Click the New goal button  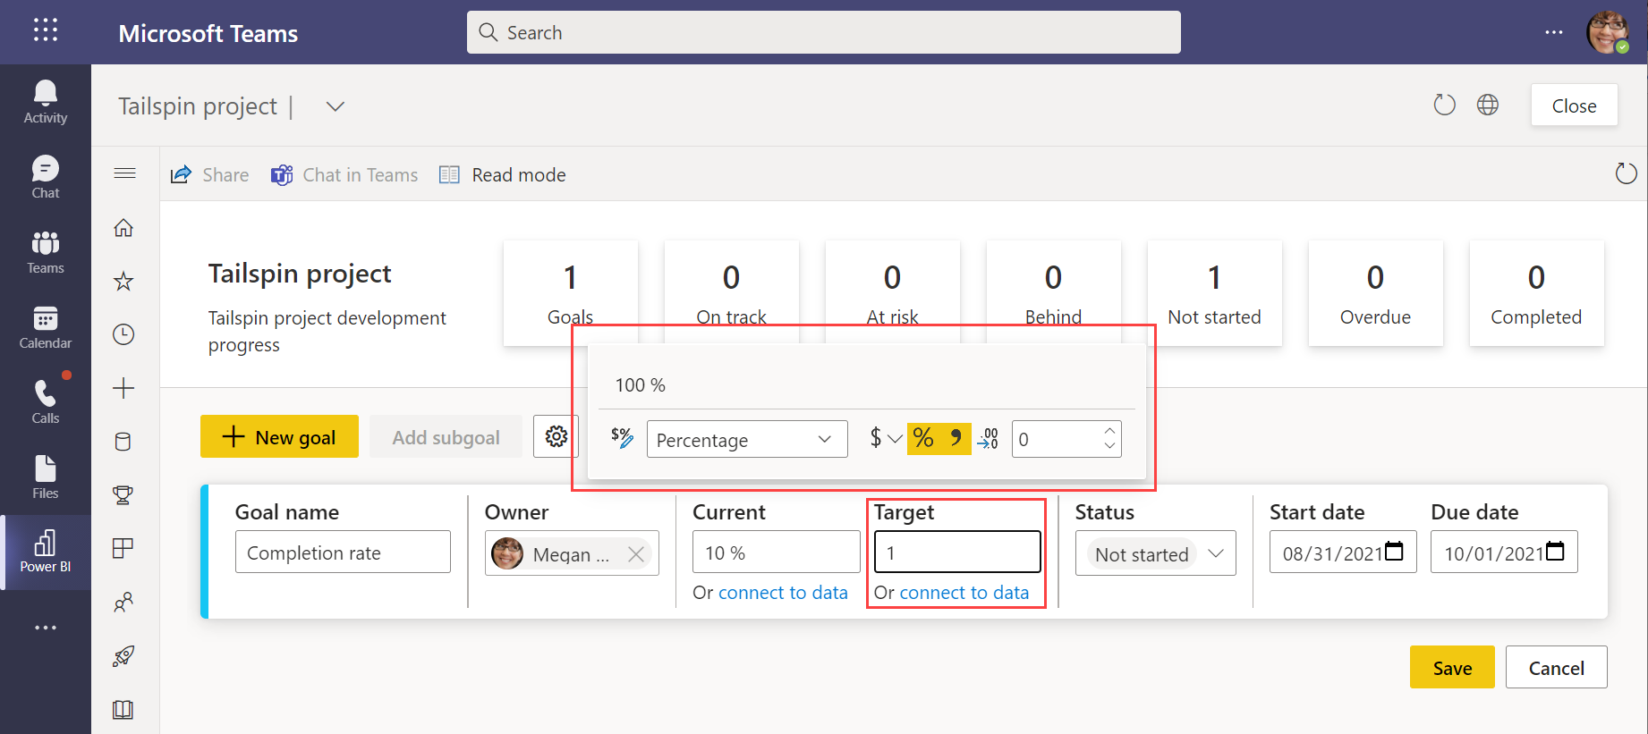point(279,436)
